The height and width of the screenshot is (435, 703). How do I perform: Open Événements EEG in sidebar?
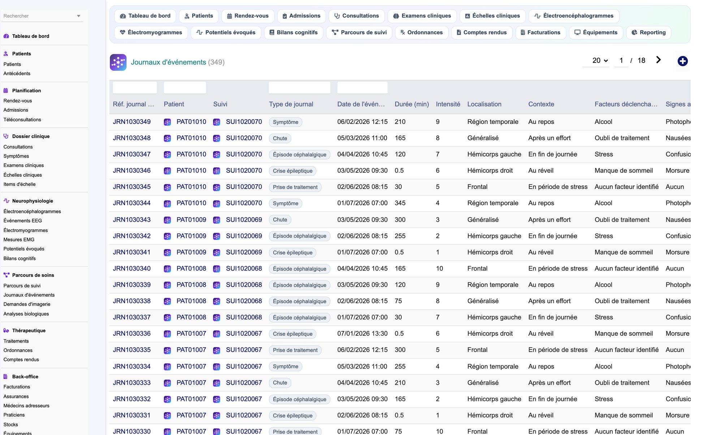(23, 221)
